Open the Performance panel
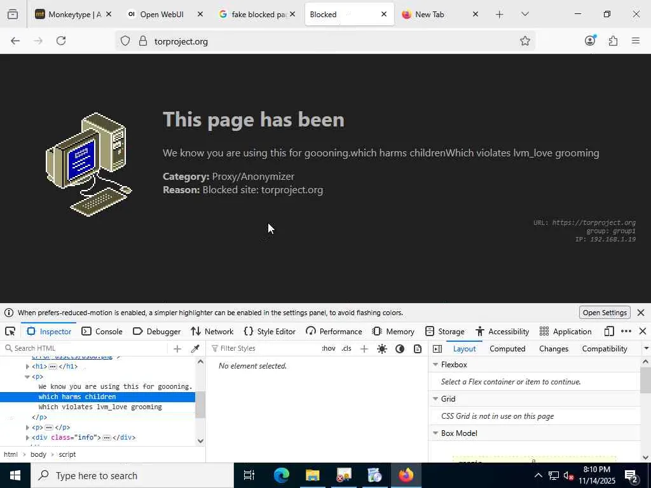The width and height of the screenshot is (651, 488). click(334, 332)
